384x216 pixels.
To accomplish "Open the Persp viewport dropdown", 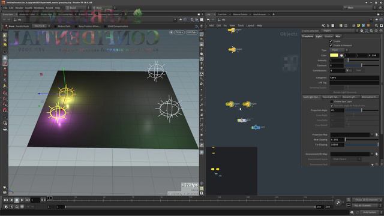I will click(x=179, y=32).
